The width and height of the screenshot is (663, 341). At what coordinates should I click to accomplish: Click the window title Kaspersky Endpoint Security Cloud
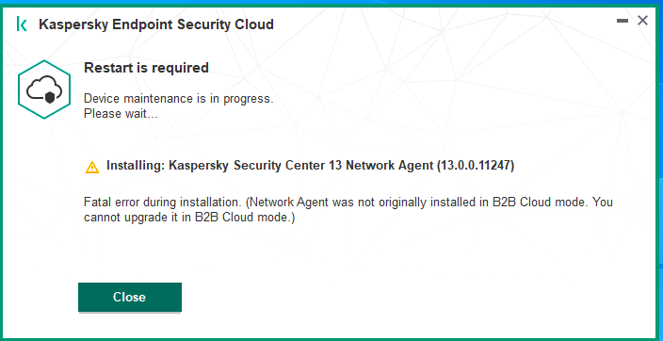[x=156, y=24]
